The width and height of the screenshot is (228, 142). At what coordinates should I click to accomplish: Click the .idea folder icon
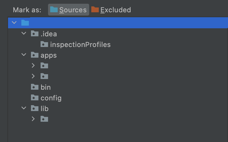point(35,34)
